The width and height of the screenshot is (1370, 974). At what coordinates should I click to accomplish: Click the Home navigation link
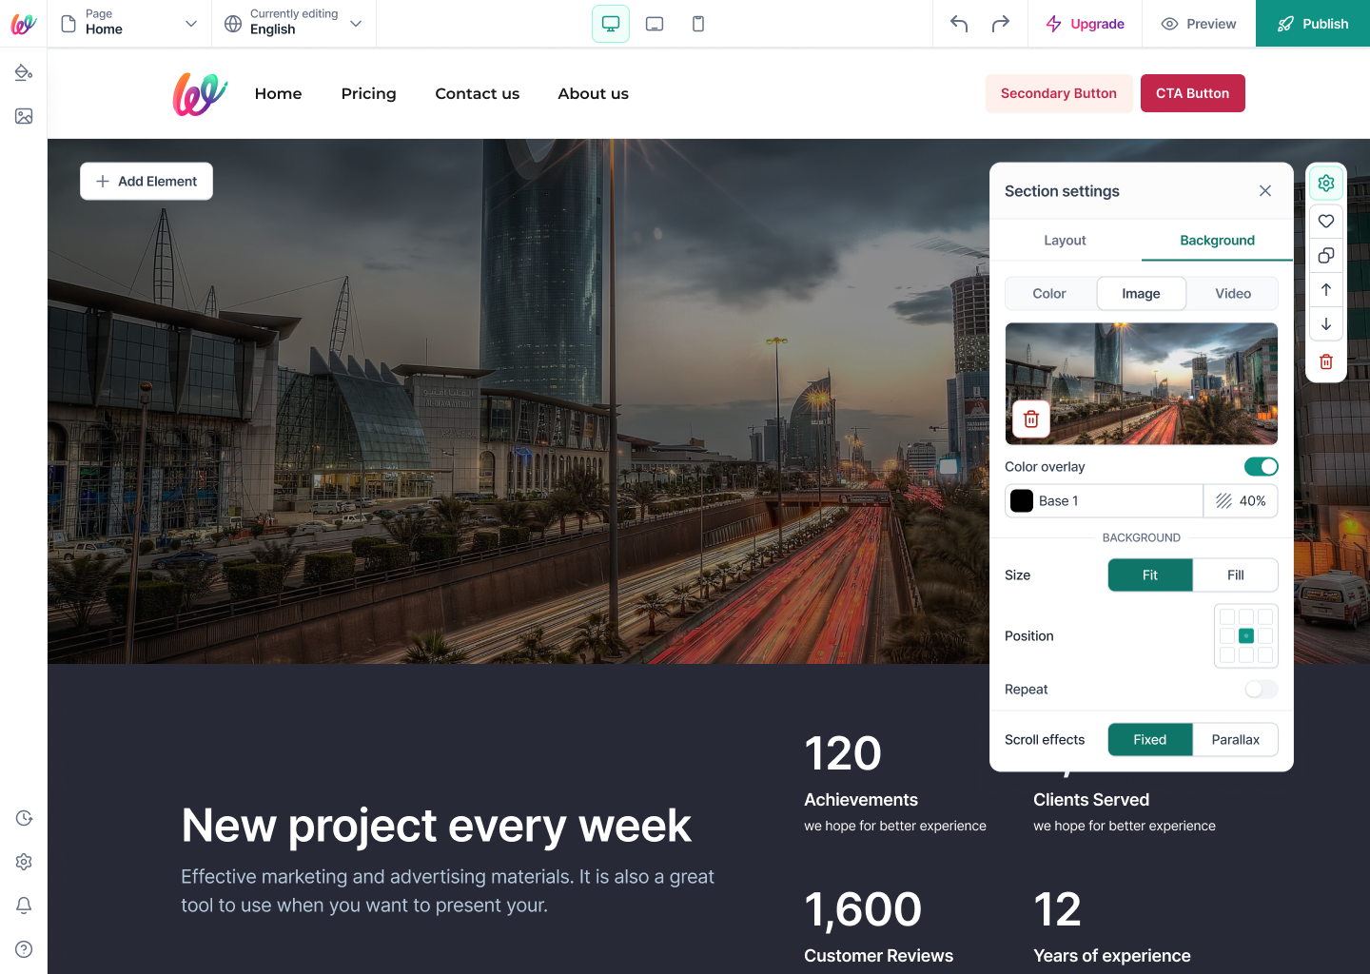pos(279,93)
